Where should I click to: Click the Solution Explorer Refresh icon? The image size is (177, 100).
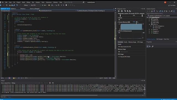coord(162,11)
